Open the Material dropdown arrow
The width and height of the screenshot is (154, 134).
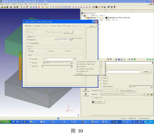point(144,94)
